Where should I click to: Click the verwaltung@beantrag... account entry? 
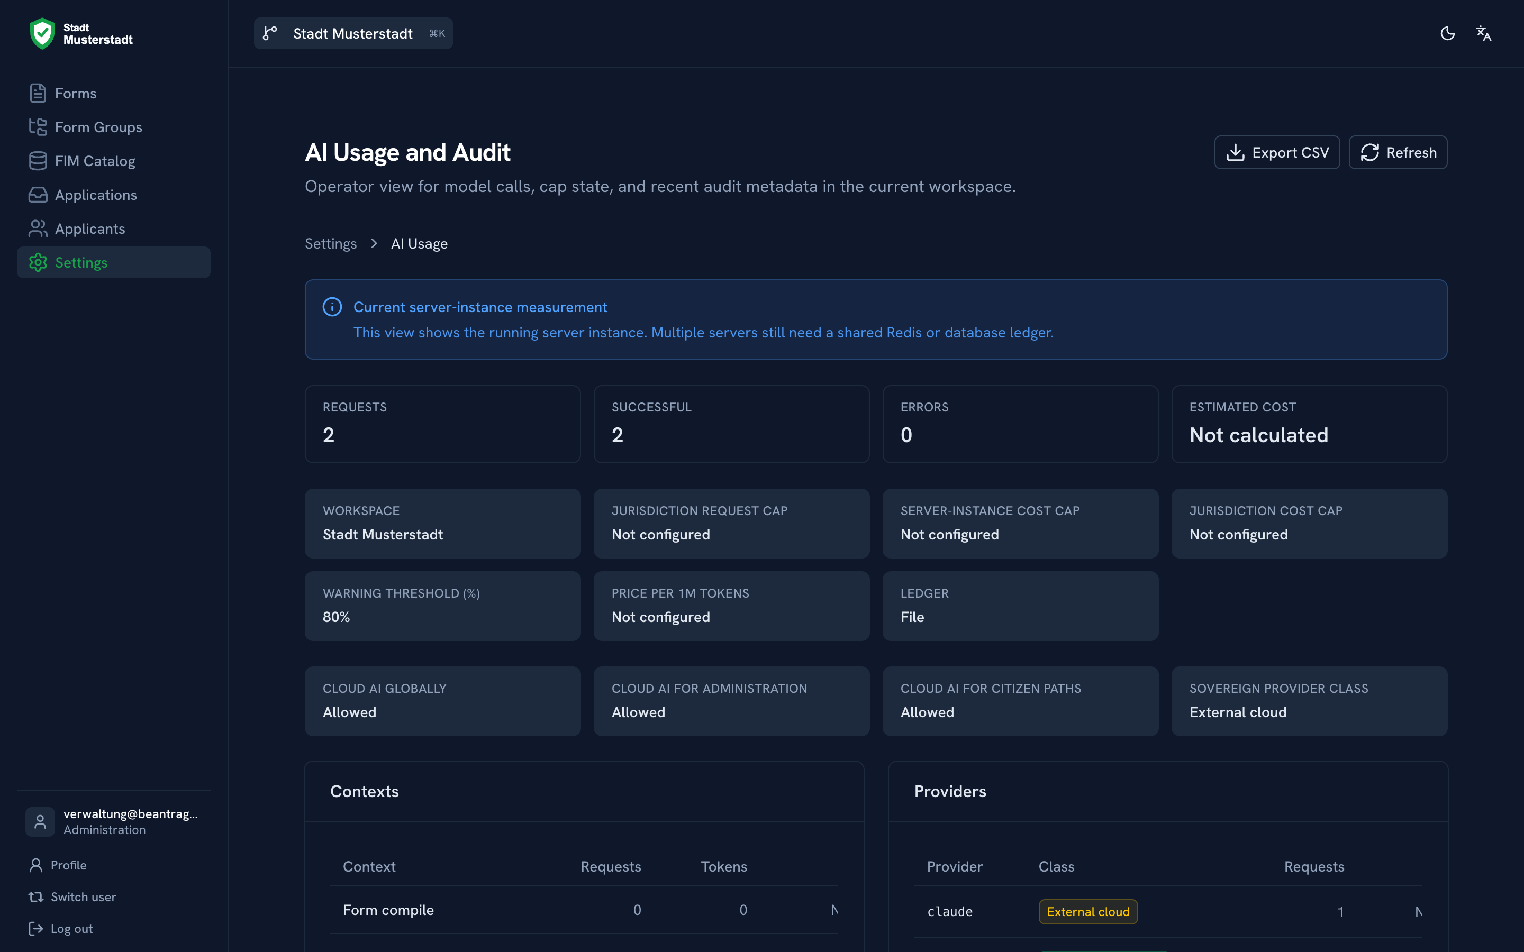[x=114, y=822]
